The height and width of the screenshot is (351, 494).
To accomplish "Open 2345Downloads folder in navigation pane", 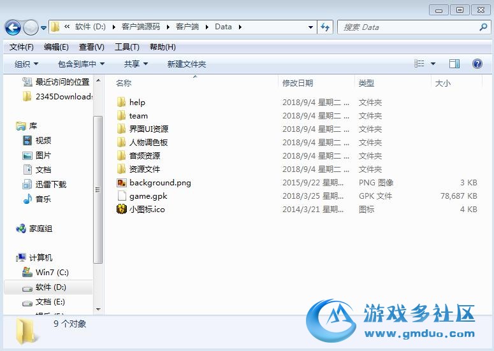I will [64, 96].
